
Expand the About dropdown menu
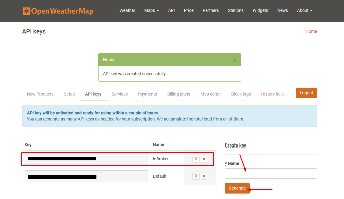coord(305,11)
